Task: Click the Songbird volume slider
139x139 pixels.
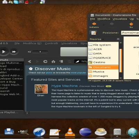Action: point(40,52)
